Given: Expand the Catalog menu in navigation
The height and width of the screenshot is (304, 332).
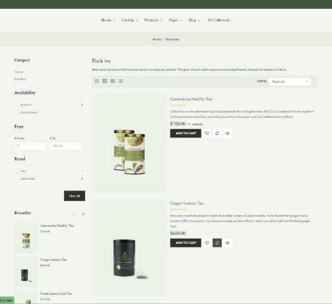Looking at the screenshot, I should pyautogui.click(x=129, y=20).
